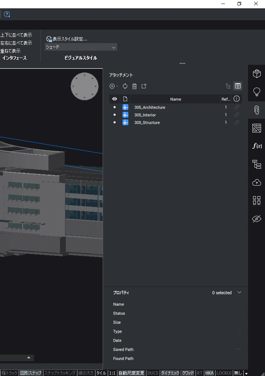
Task: Select the 305_Architecture attachment row
Action: click(175, 107)
